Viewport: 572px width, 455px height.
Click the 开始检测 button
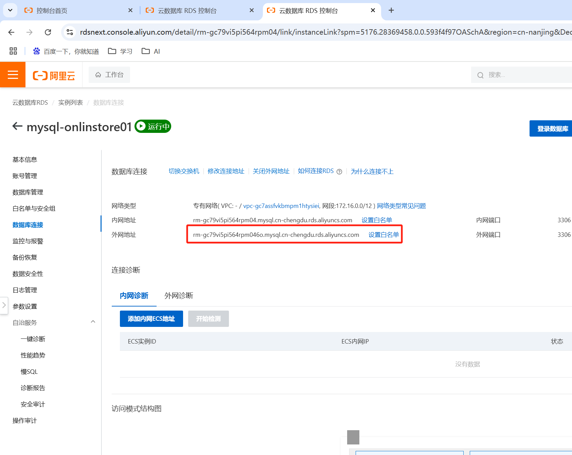[209, 319]
